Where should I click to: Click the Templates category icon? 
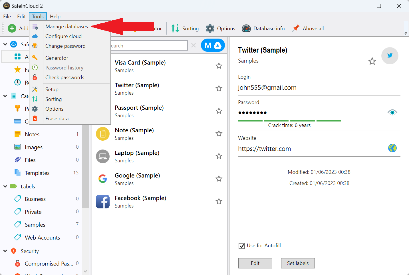pos(17,173)
